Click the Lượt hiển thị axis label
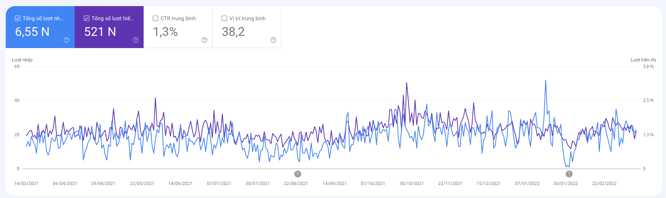 tap(643, 60)
